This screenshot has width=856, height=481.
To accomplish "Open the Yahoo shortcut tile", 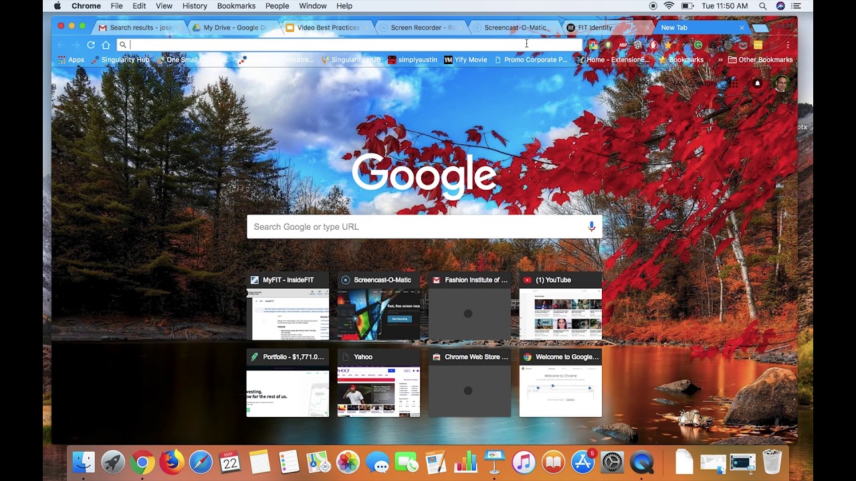I will pyautogui.click(x=379, y=383).
